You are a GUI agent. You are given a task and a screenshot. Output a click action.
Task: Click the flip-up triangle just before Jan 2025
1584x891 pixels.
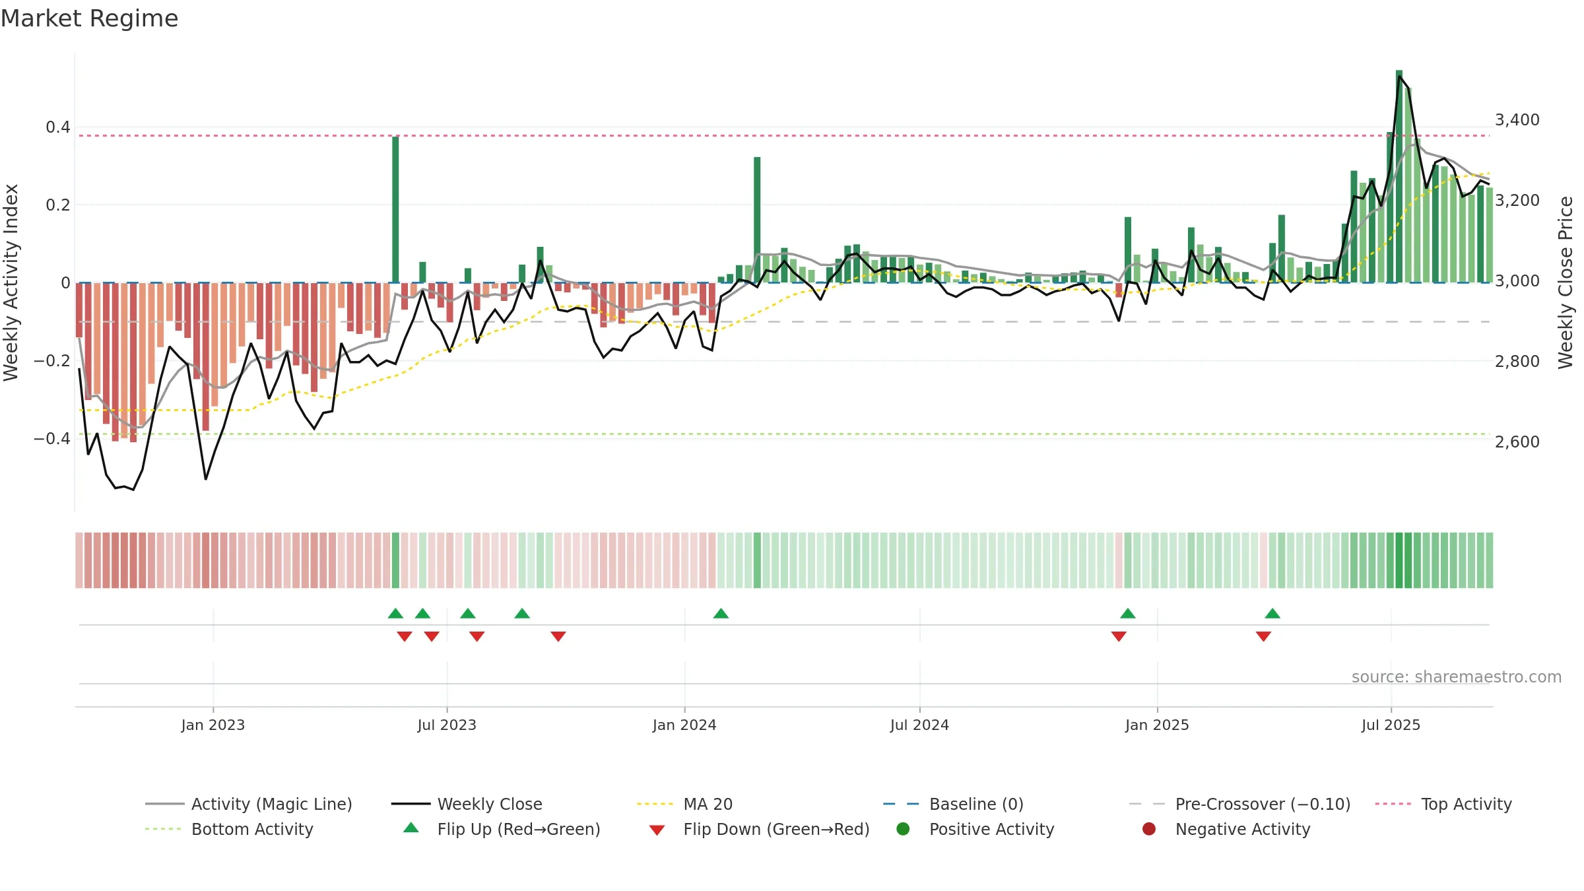(x=1128, y=614)
